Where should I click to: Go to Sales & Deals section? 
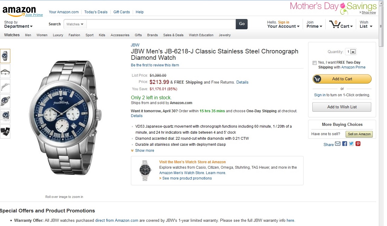click(173, 35)
